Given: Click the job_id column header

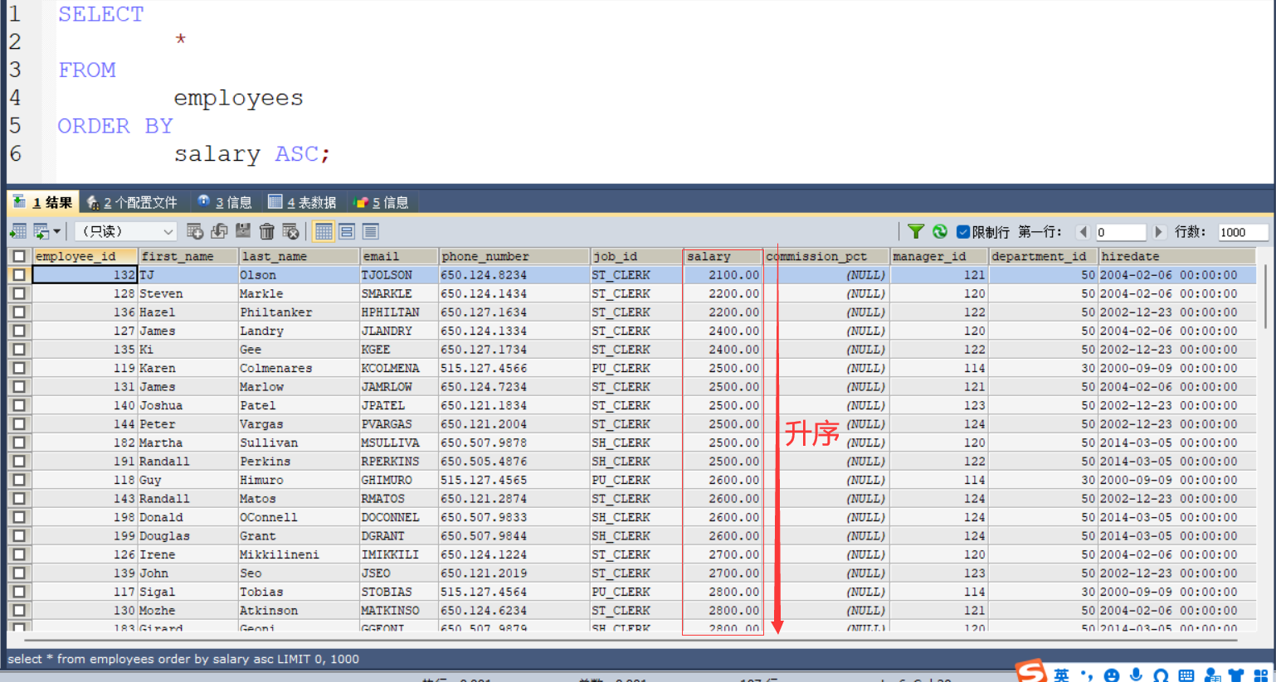Looking at the screenshot, I should pos(636,256).
